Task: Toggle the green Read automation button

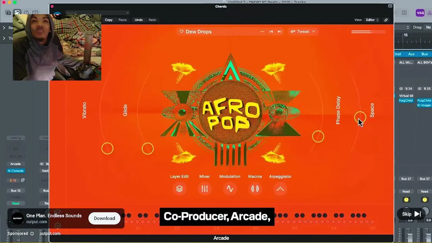Action: pos(16,204)
